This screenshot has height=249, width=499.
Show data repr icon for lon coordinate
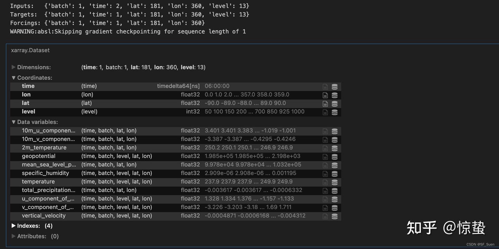(335, 95)
